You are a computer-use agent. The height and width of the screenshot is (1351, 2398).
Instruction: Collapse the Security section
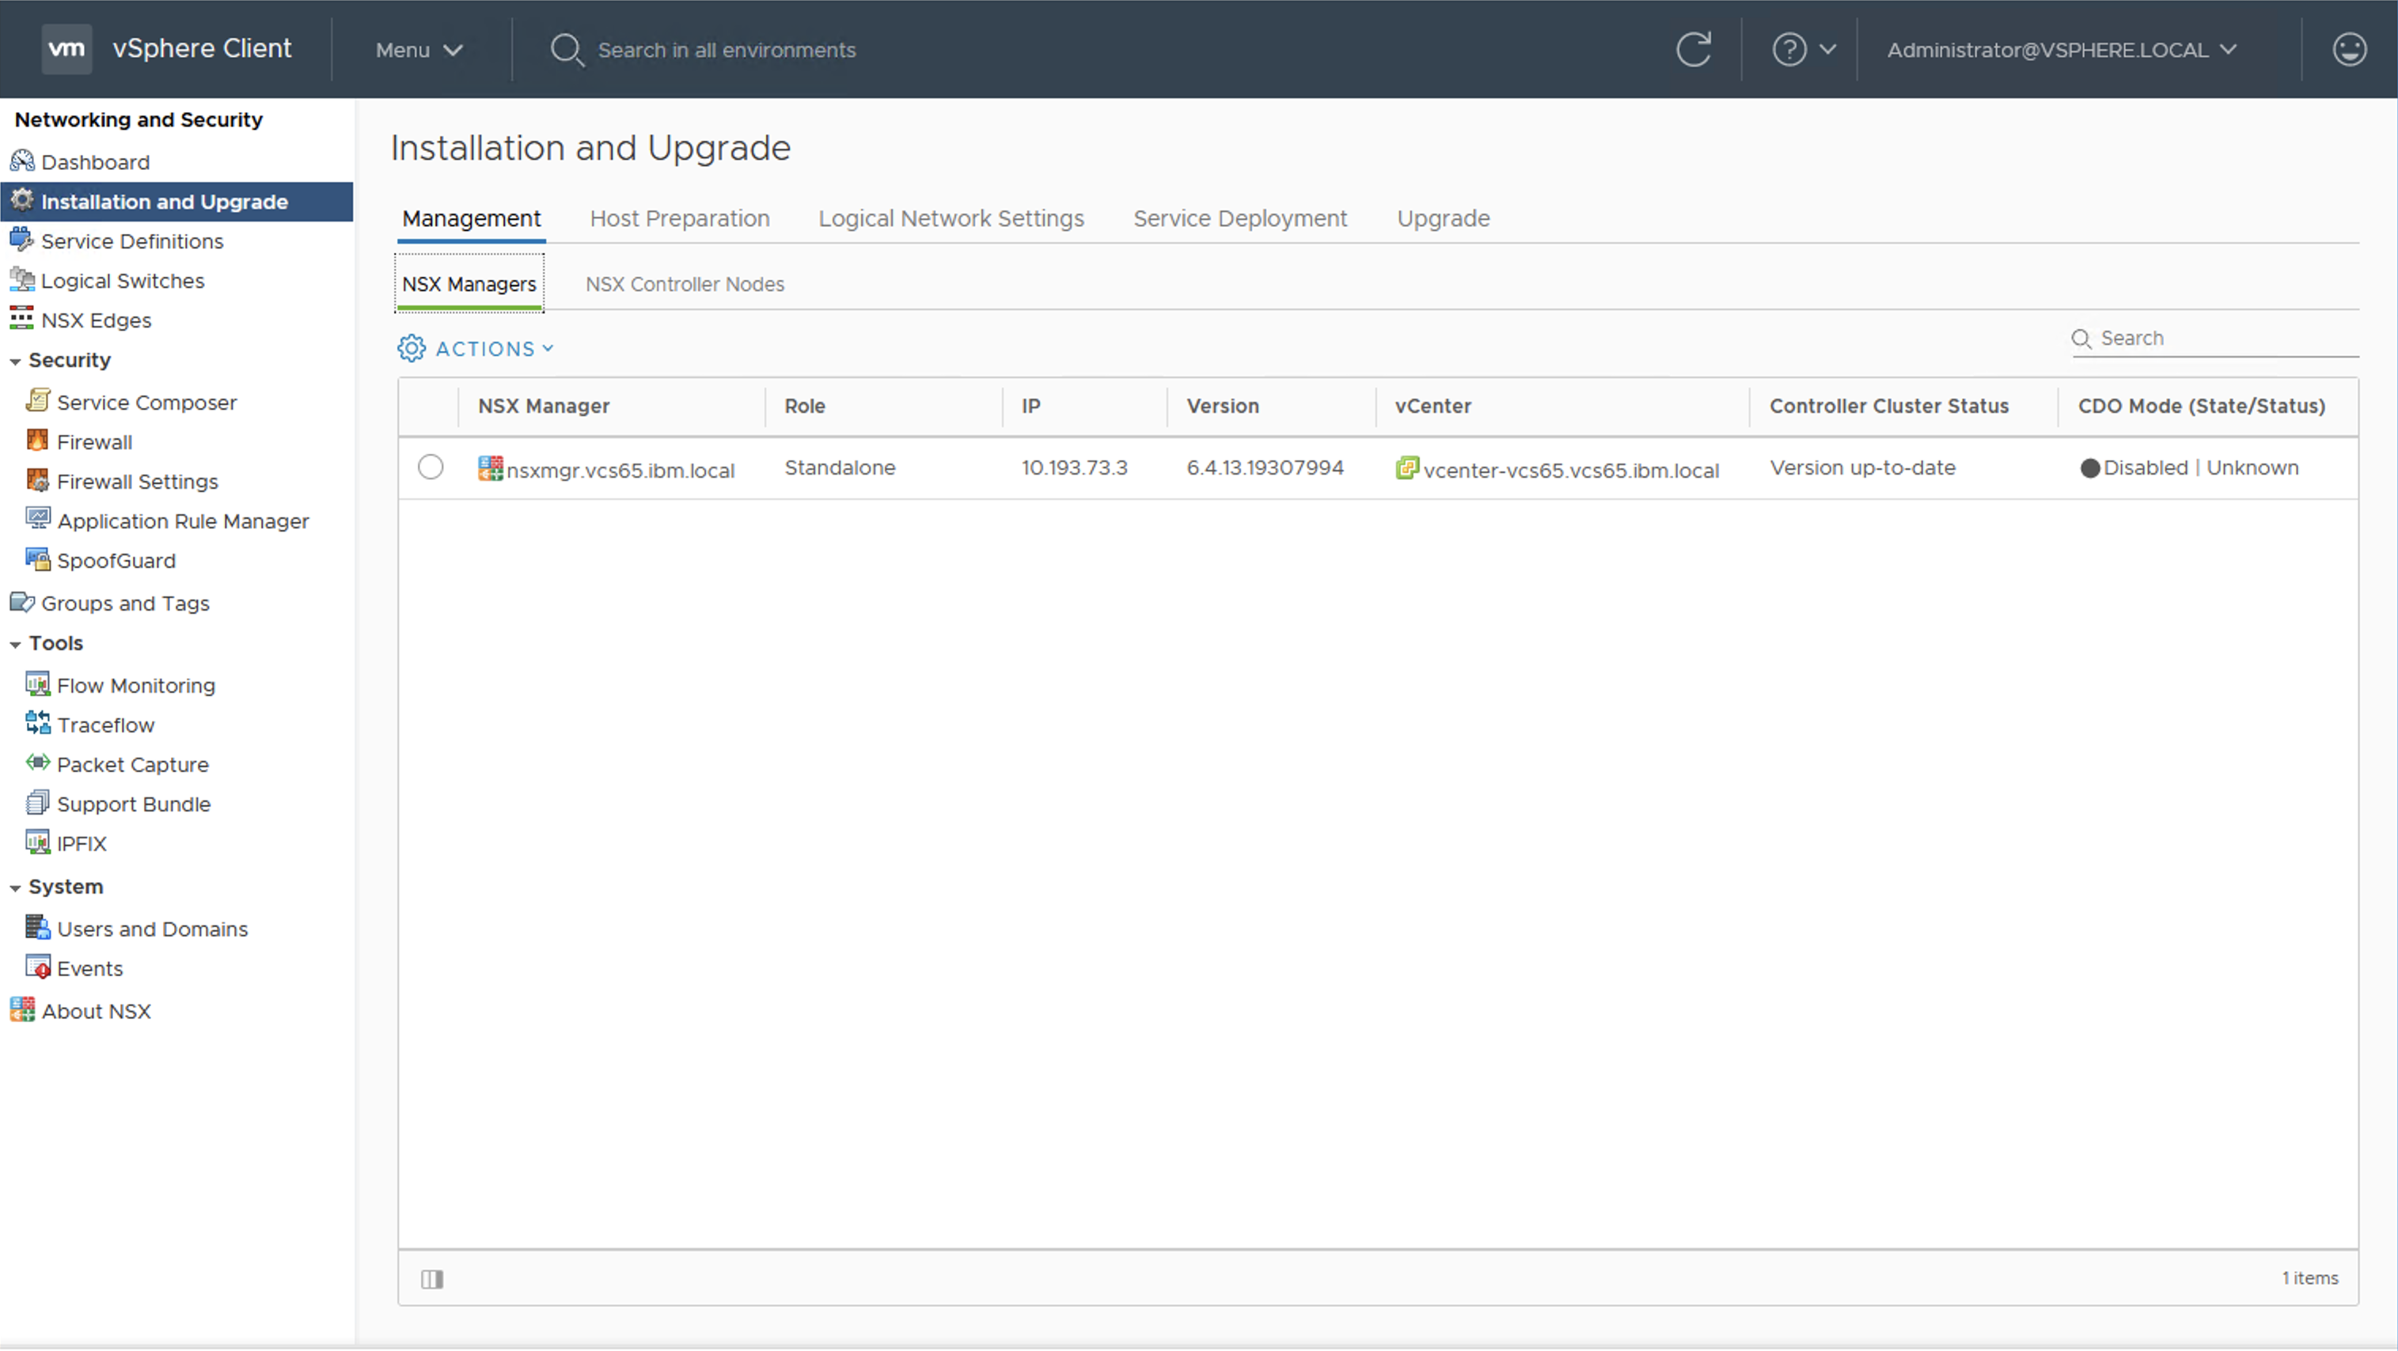15,361
